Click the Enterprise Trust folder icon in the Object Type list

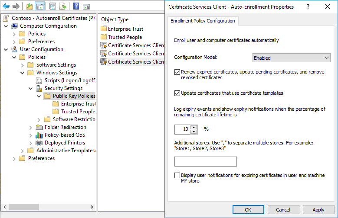tap(104, 29)
